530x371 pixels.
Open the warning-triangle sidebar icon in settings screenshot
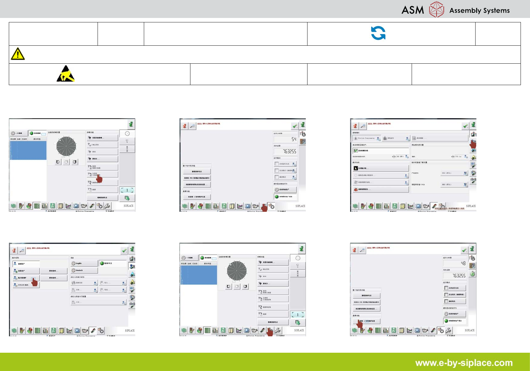(473, 157)
